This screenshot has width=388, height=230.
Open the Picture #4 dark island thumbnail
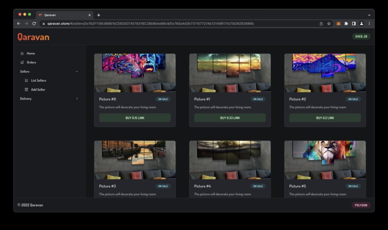pos(230,160)
